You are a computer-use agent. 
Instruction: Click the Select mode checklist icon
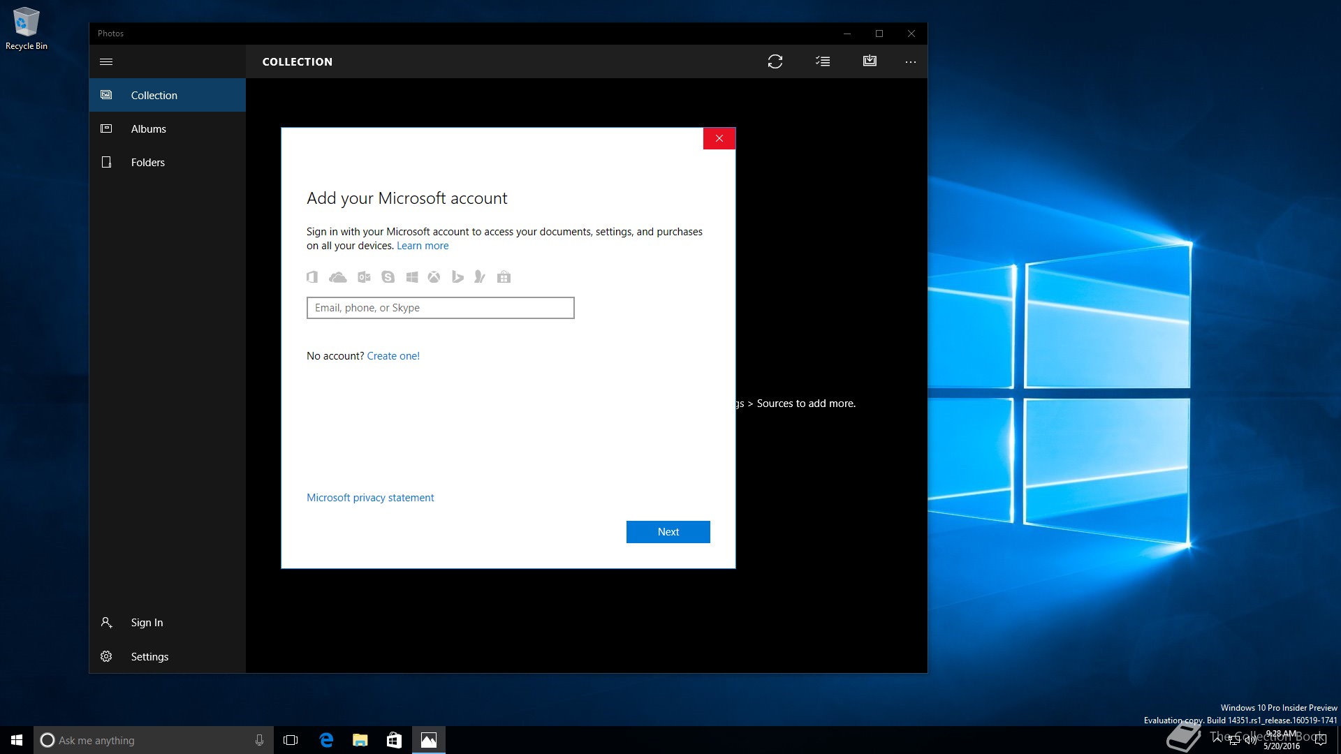coord(823,61)
